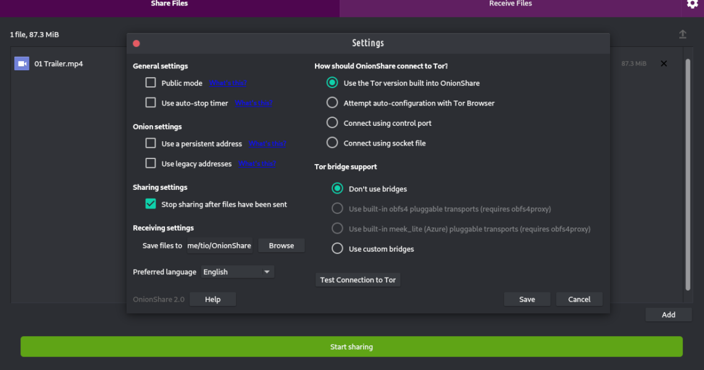Switch to the Share Files tab
The width and height of the screenshot is (704, 370).
(x=169, y=4)
